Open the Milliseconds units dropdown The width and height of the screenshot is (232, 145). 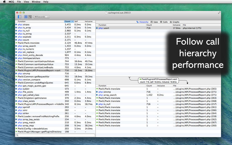tap(41, 17)
